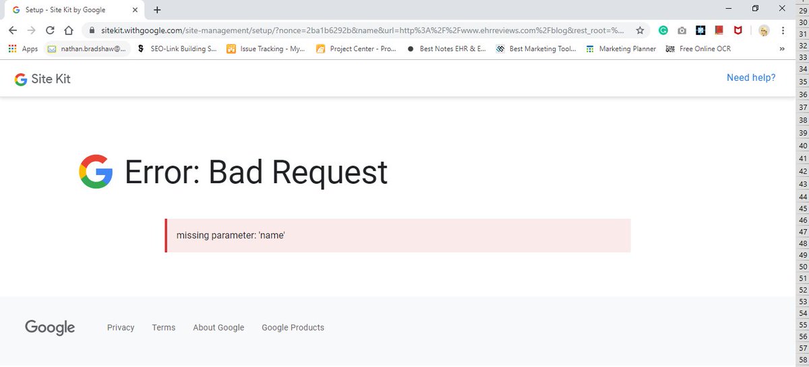Reload the Site Kit setup page
The height and width of the screenshot is (367, 809).
pyautogui.click(x=50, y=30)
